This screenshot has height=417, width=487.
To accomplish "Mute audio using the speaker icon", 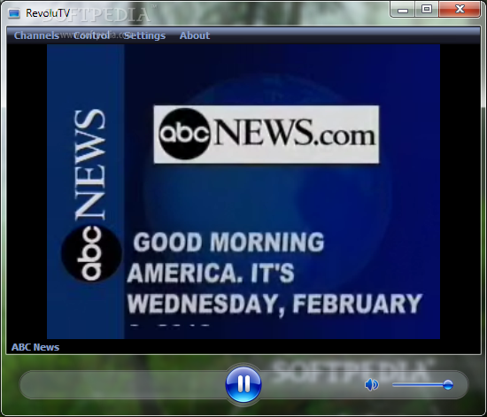I will coord(372,385).
